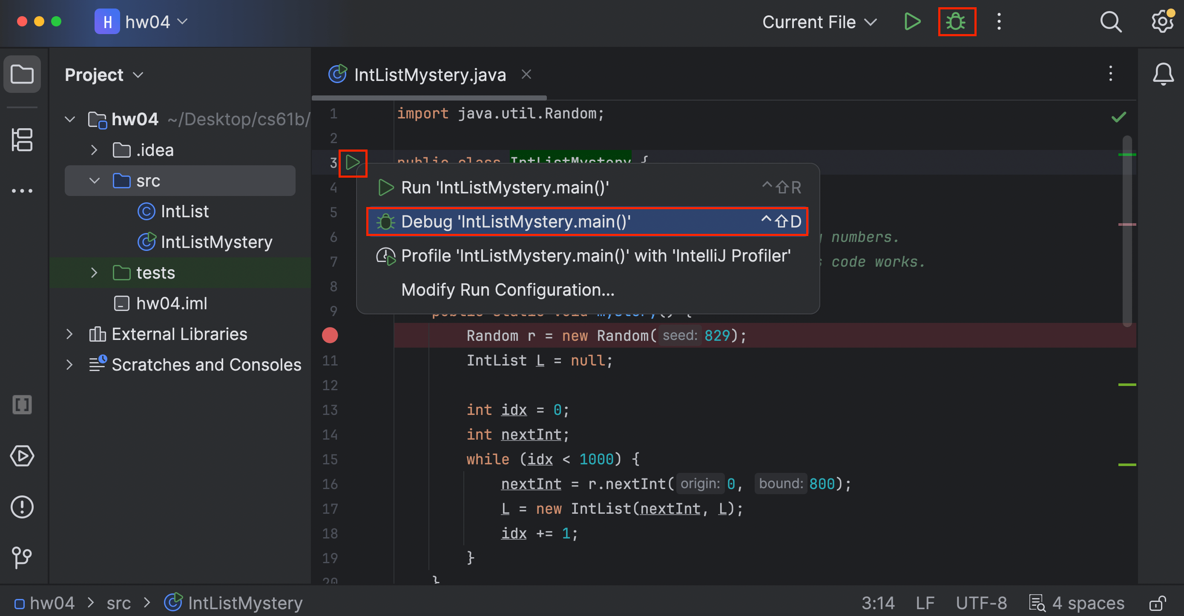Collapse the src folder
Viewport: 1184px width, 616px height.
(94, 180)
